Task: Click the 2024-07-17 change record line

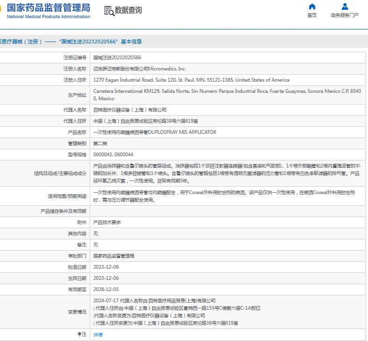Action: (154, 301)
